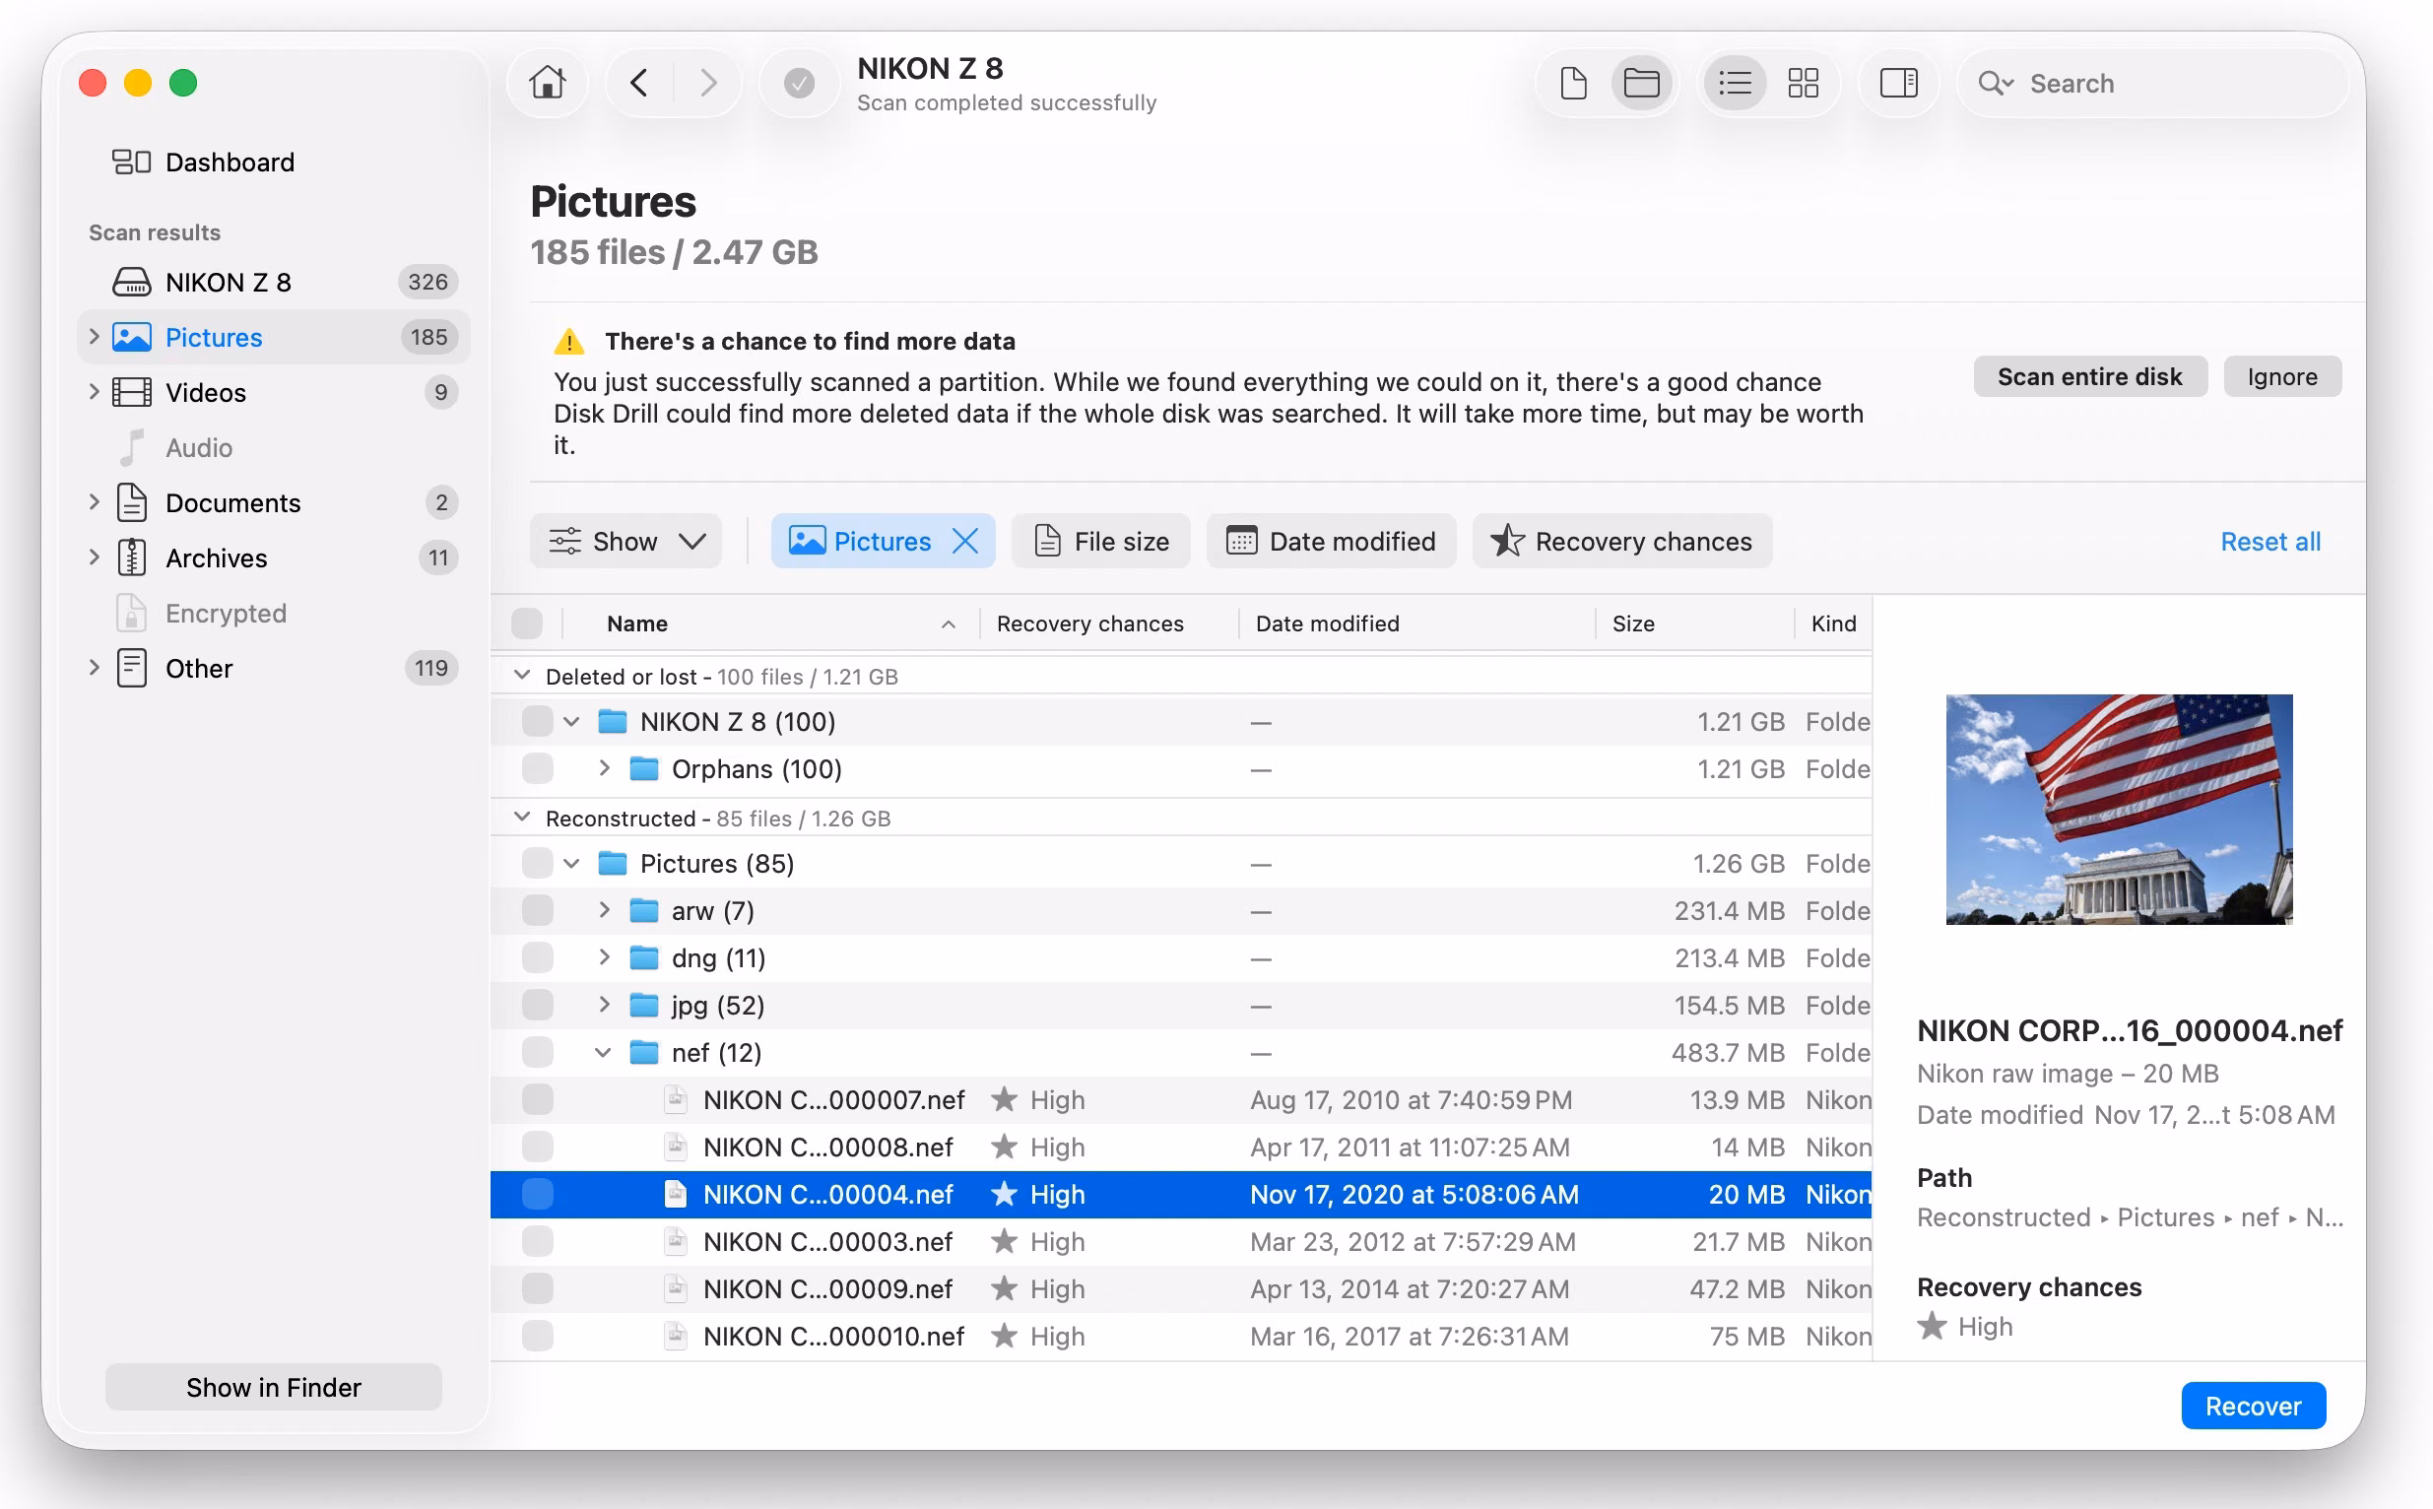This screenshot has height=1509, width=2433.
Task: Check the selected NIKON C...00004.nef checkbox
Action: 537,1194
